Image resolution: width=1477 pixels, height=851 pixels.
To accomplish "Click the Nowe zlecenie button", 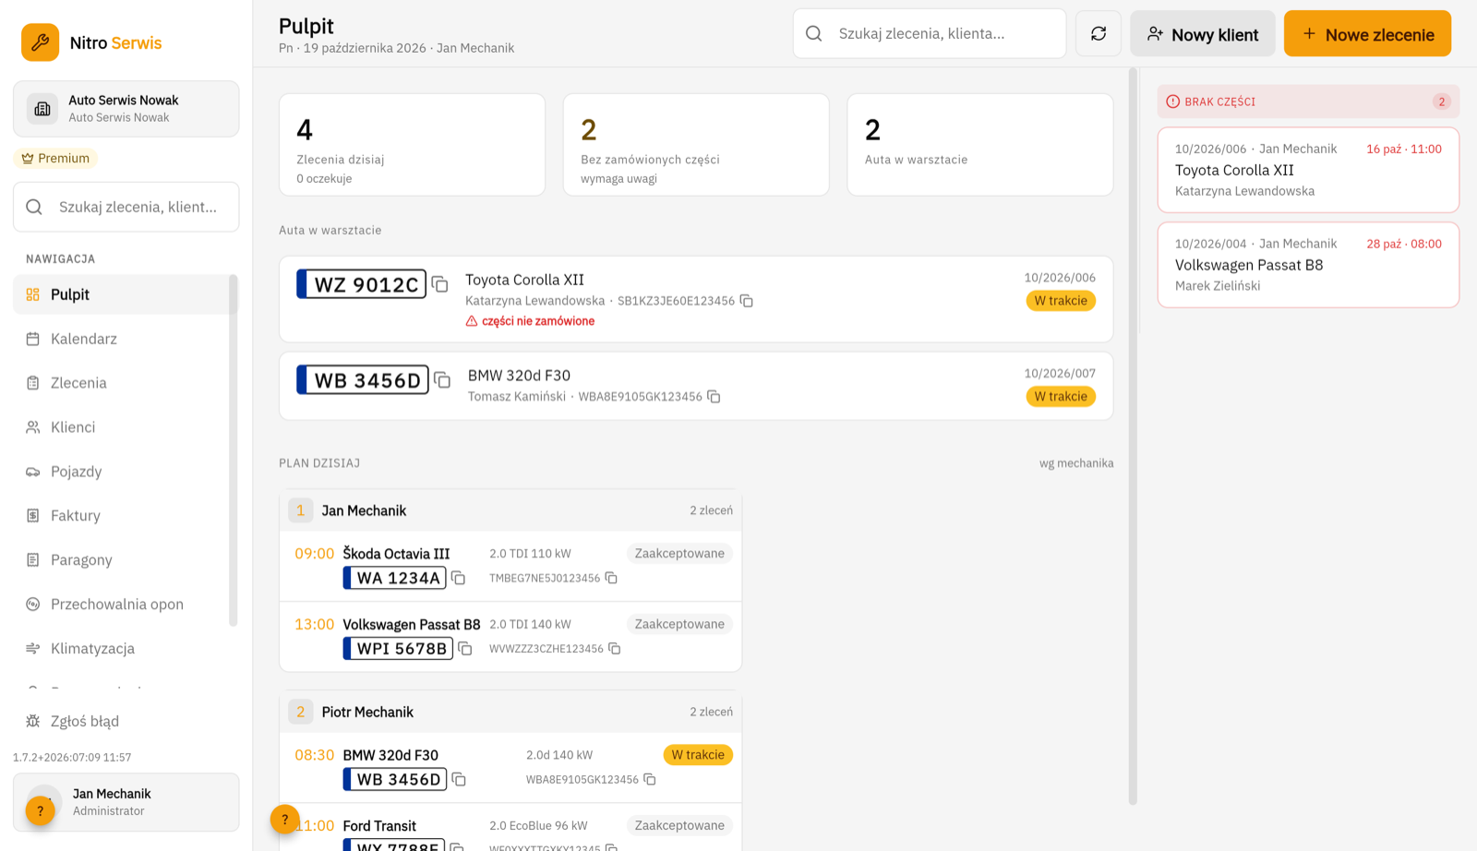I will point(1367,34).
